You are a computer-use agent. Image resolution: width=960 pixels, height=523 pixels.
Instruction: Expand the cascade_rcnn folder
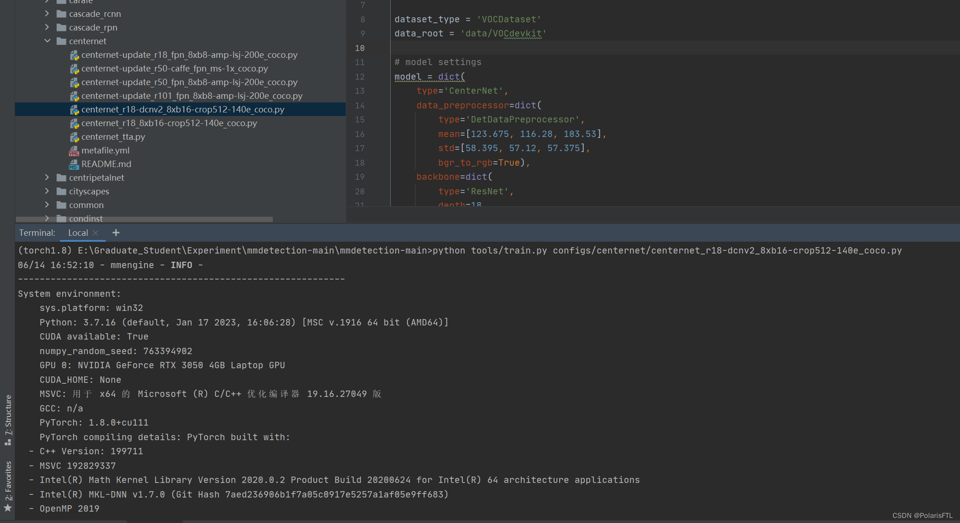click(47, 14)
